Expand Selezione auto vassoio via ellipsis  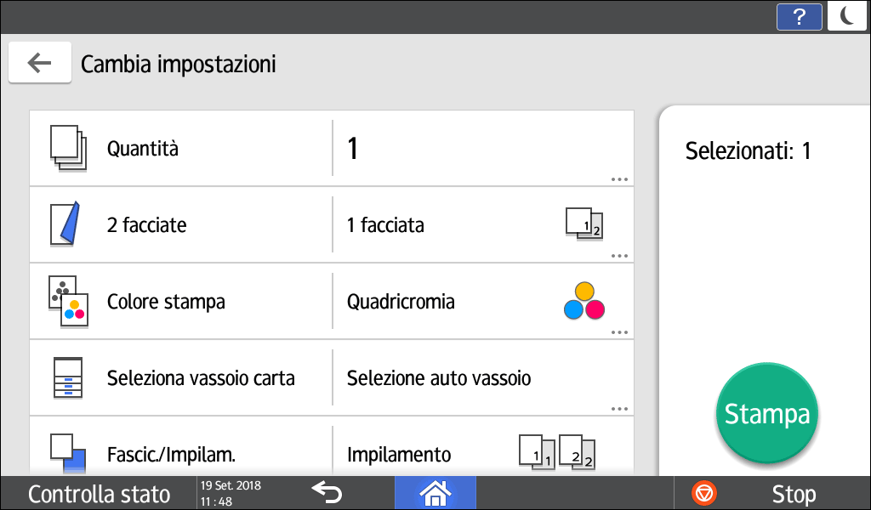[620, 408]
